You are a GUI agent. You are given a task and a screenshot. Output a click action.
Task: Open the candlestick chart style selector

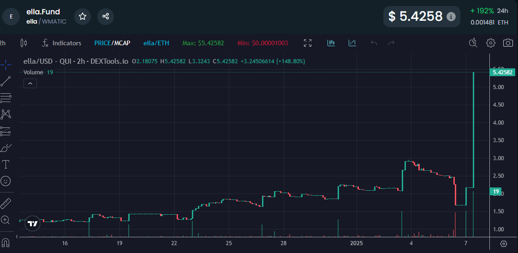(x=24, y=43)
